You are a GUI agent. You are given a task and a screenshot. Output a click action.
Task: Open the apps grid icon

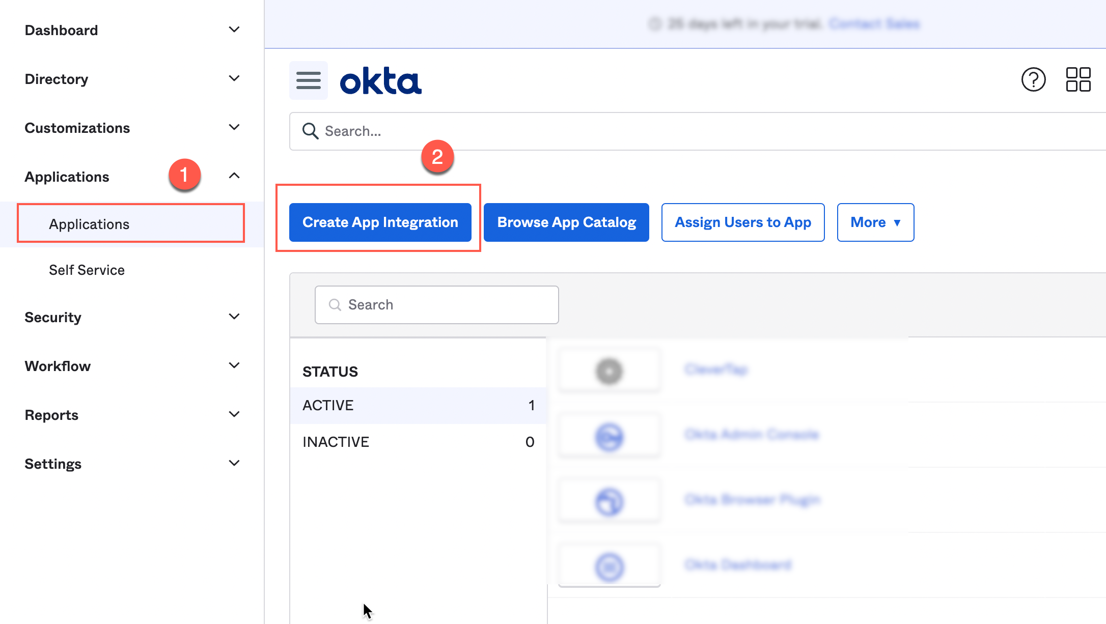coord(1078,79)
